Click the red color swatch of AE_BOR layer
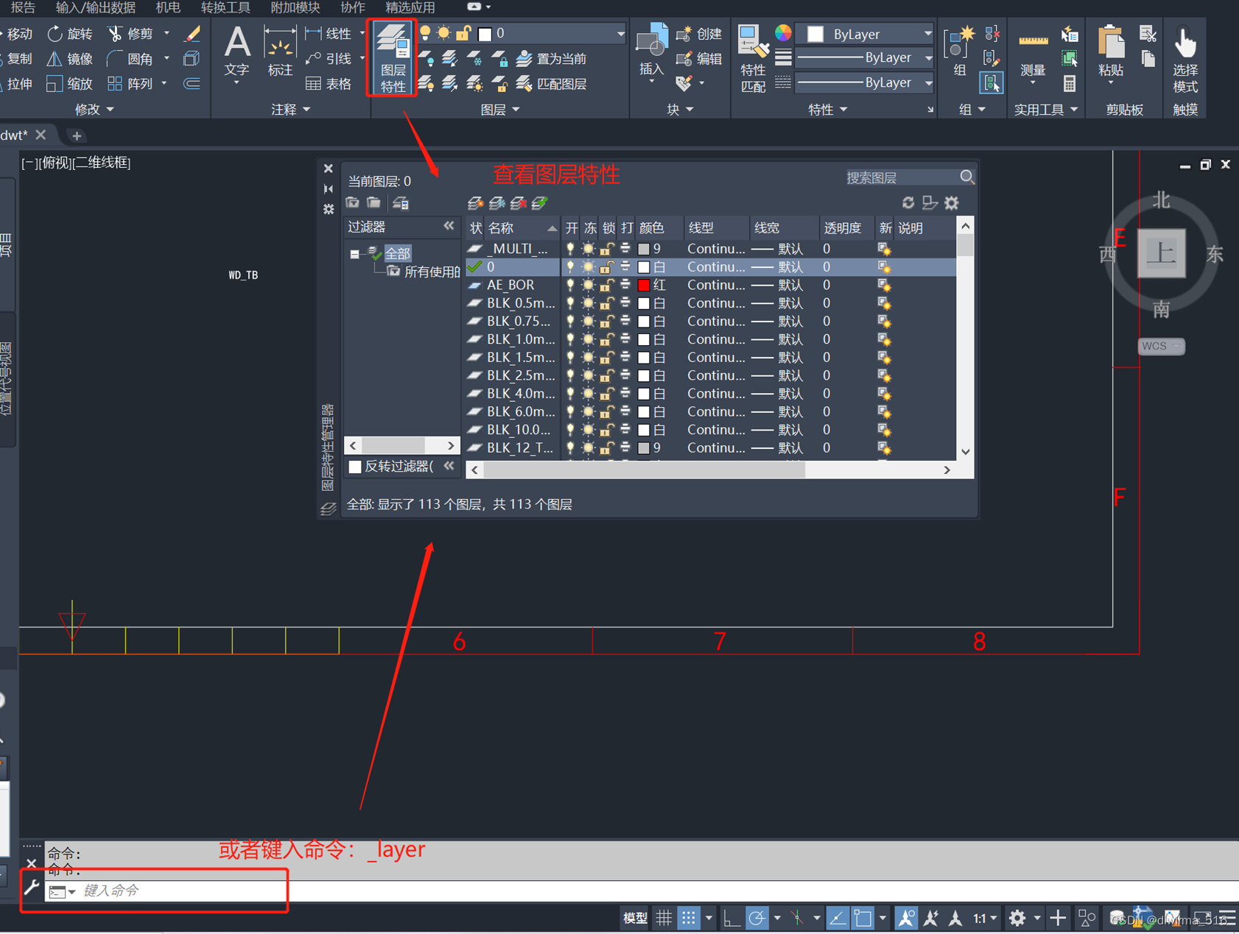The height and width of the screenshot is (934, 1239). [644, 285]
